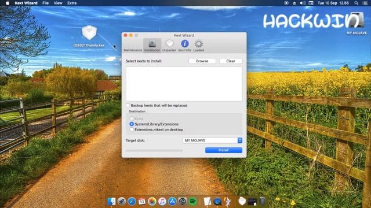
Task: Click Browse to choose kexts
Action: (x=202, y=61)
